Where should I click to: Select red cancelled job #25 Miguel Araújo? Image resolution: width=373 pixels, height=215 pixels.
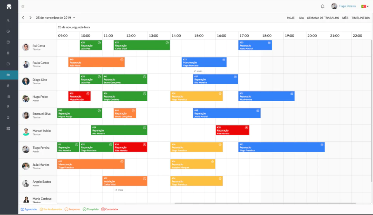pyautogui.click(x=79, y=96)
